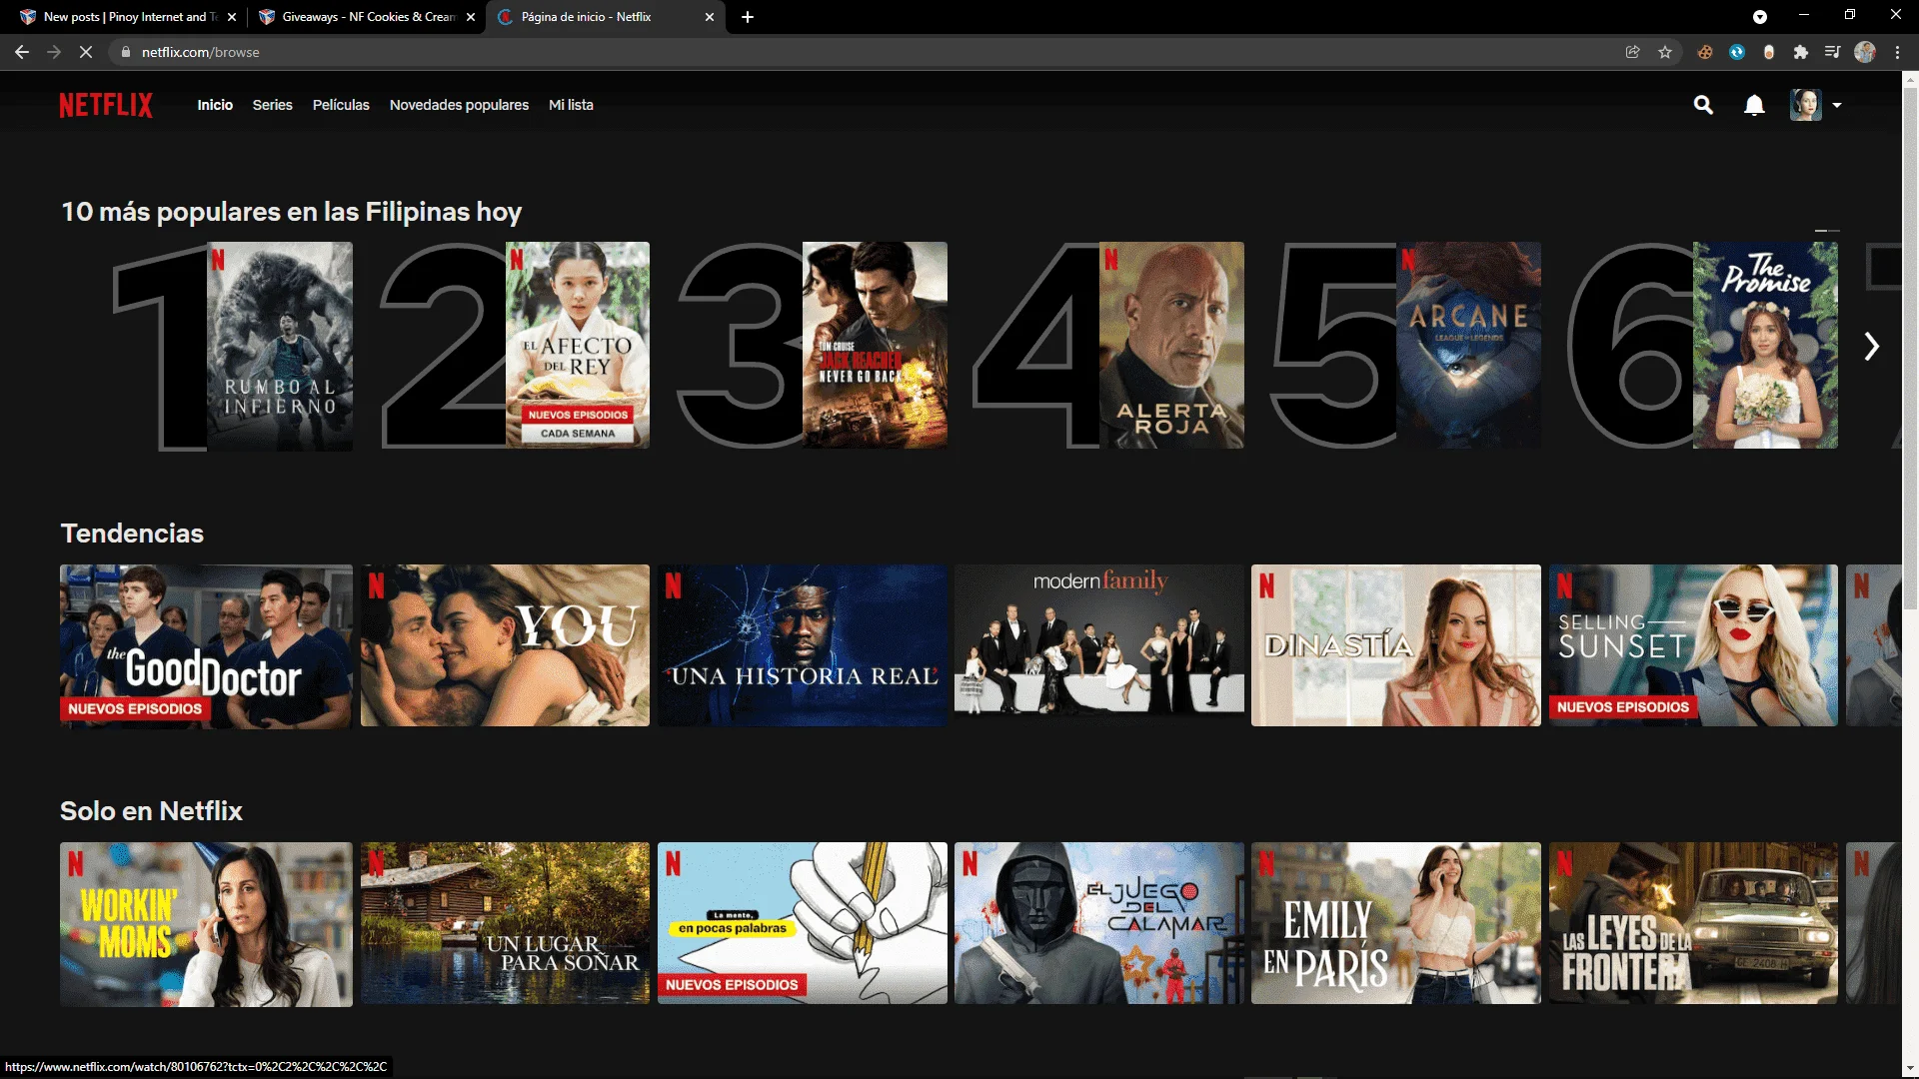Bookmark this page with the star icon
This screenshot has height=1079, width=1919.
pos(1665,52)
